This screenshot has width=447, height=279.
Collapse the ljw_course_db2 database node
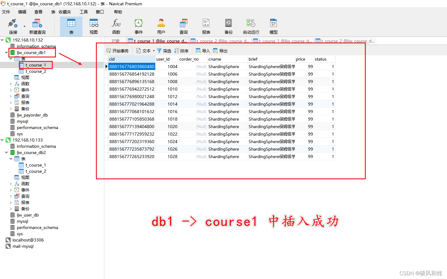(x=7, y=152)
